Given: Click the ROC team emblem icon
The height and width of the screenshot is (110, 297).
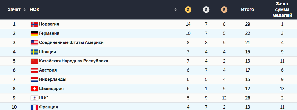Looking at the screenshot, I should 34,98.
